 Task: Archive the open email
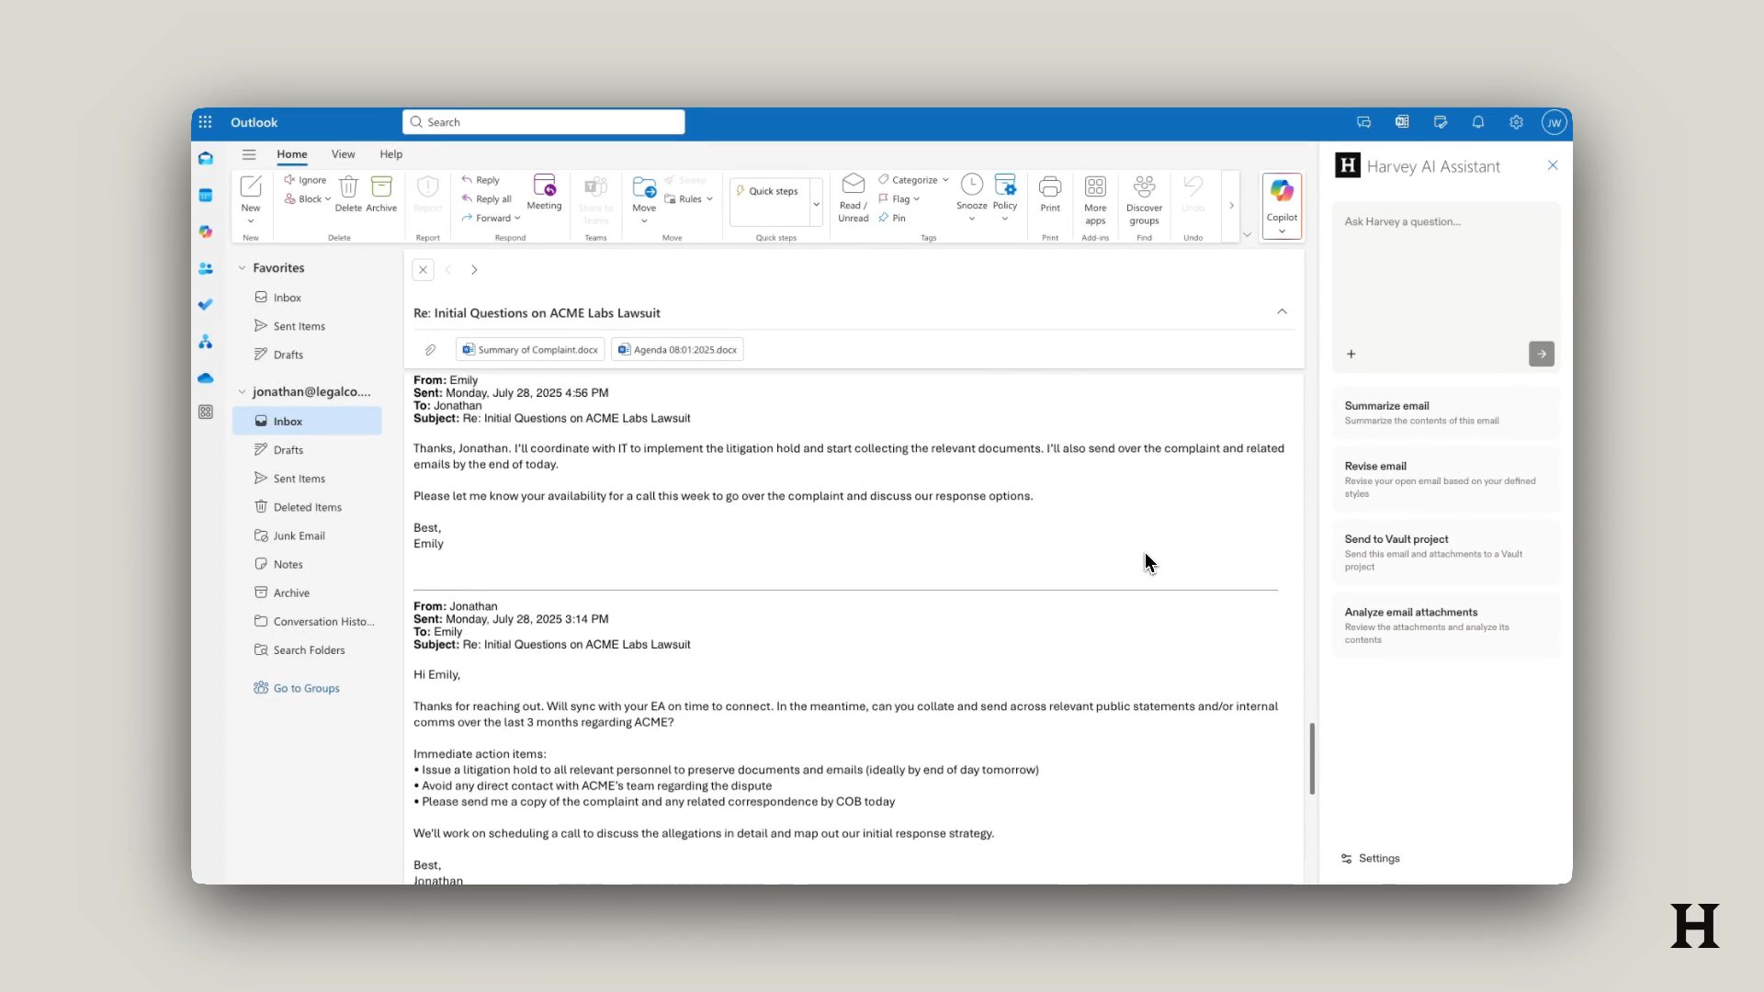click(381, 194)
